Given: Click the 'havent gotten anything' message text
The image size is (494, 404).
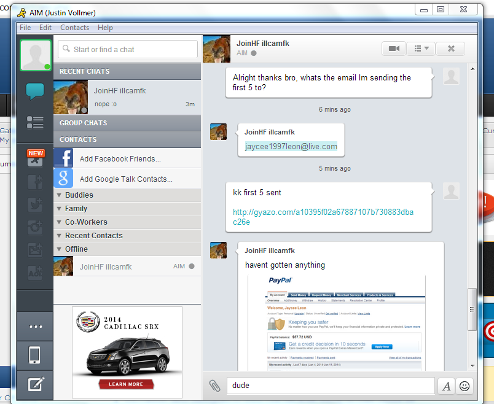Looking at the screenshot, I should (285, 265).
